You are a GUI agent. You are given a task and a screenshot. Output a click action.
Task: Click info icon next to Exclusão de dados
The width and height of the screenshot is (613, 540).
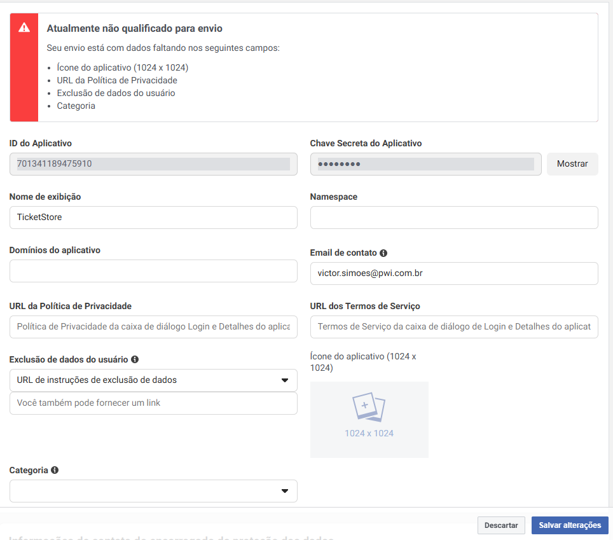click(x=135, y=359)
